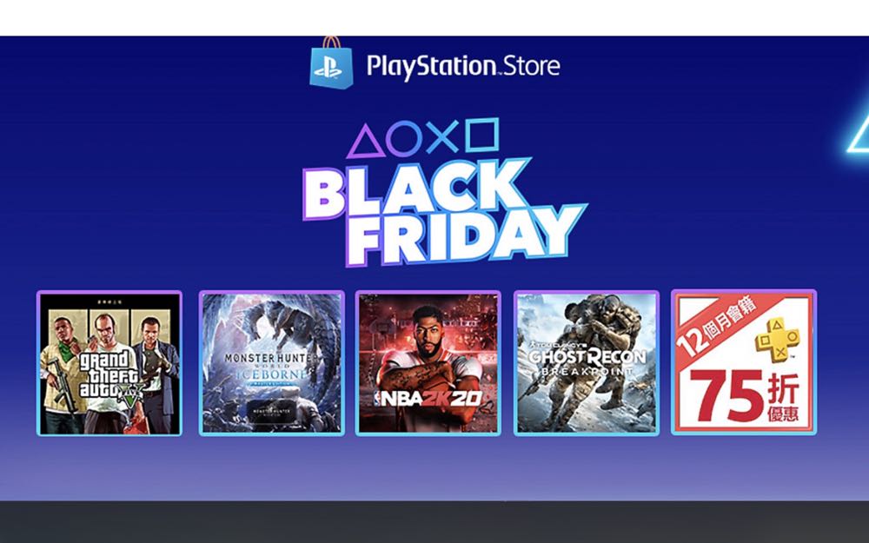Open the 12-month PS Plus 75折 offer tile

744,362
